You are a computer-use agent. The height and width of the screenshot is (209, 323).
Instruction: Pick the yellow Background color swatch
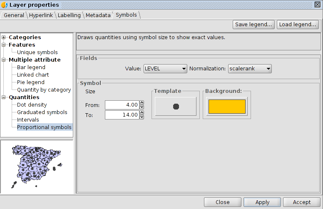tap(227, 107)
